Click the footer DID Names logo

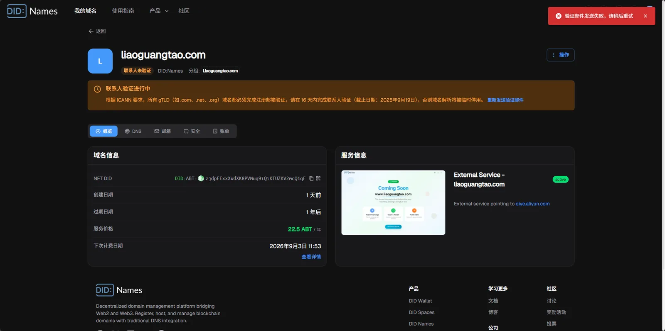(119, 290)
